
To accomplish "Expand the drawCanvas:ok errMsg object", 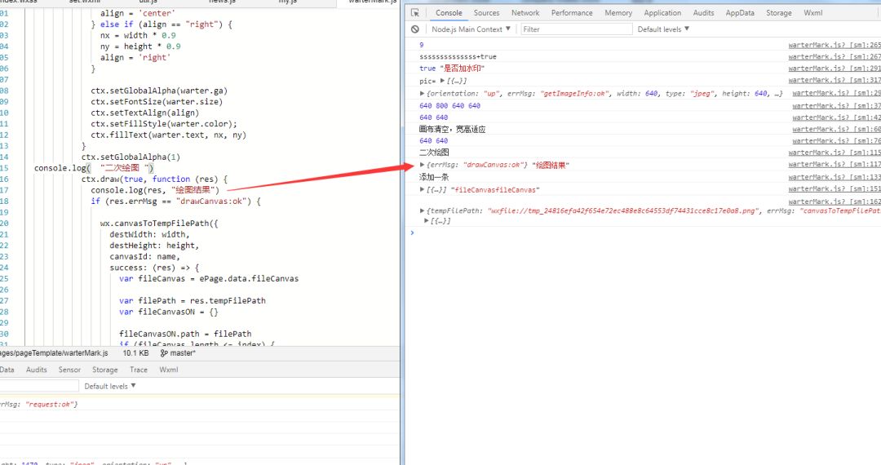I will click(422, 165).
